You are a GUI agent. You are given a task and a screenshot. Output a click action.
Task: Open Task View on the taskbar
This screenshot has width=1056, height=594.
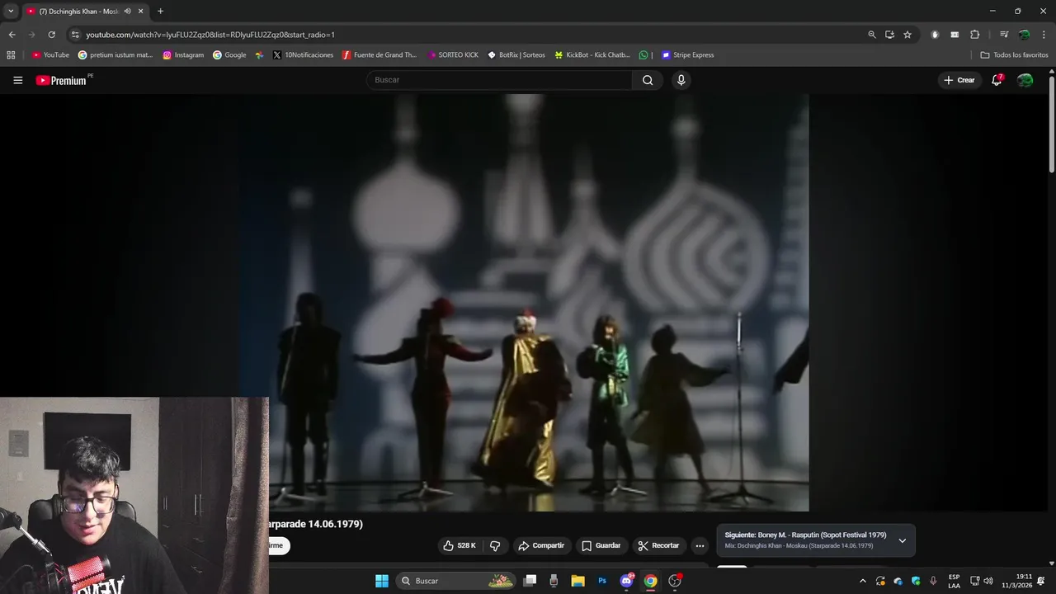click(530, 581)
